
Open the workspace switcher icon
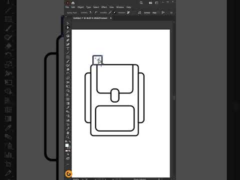click(x=156, y=2)
